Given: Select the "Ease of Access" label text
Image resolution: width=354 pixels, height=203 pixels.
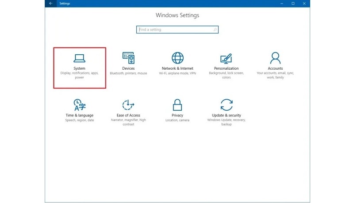Looking at the screenshot, I should tap(128, 116).
